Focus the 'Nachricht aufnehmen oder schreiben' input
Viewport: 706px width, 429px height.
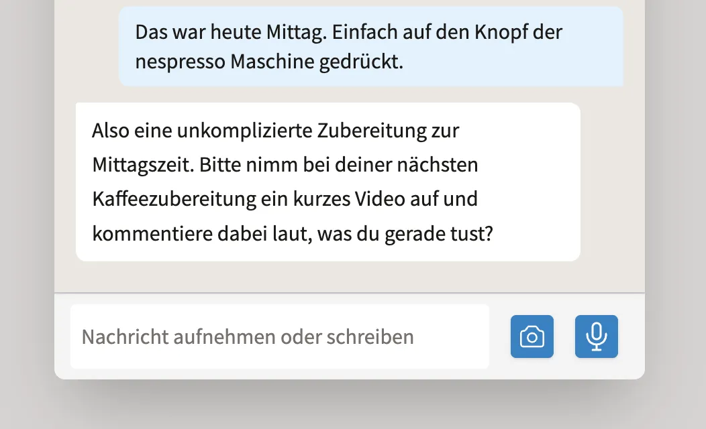280,336
